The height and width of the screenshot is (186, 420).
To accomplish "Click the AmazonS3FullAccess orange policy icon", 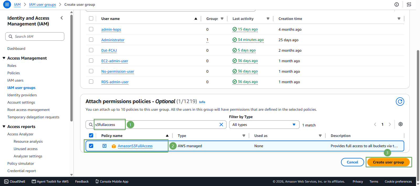I will [114, 146].
